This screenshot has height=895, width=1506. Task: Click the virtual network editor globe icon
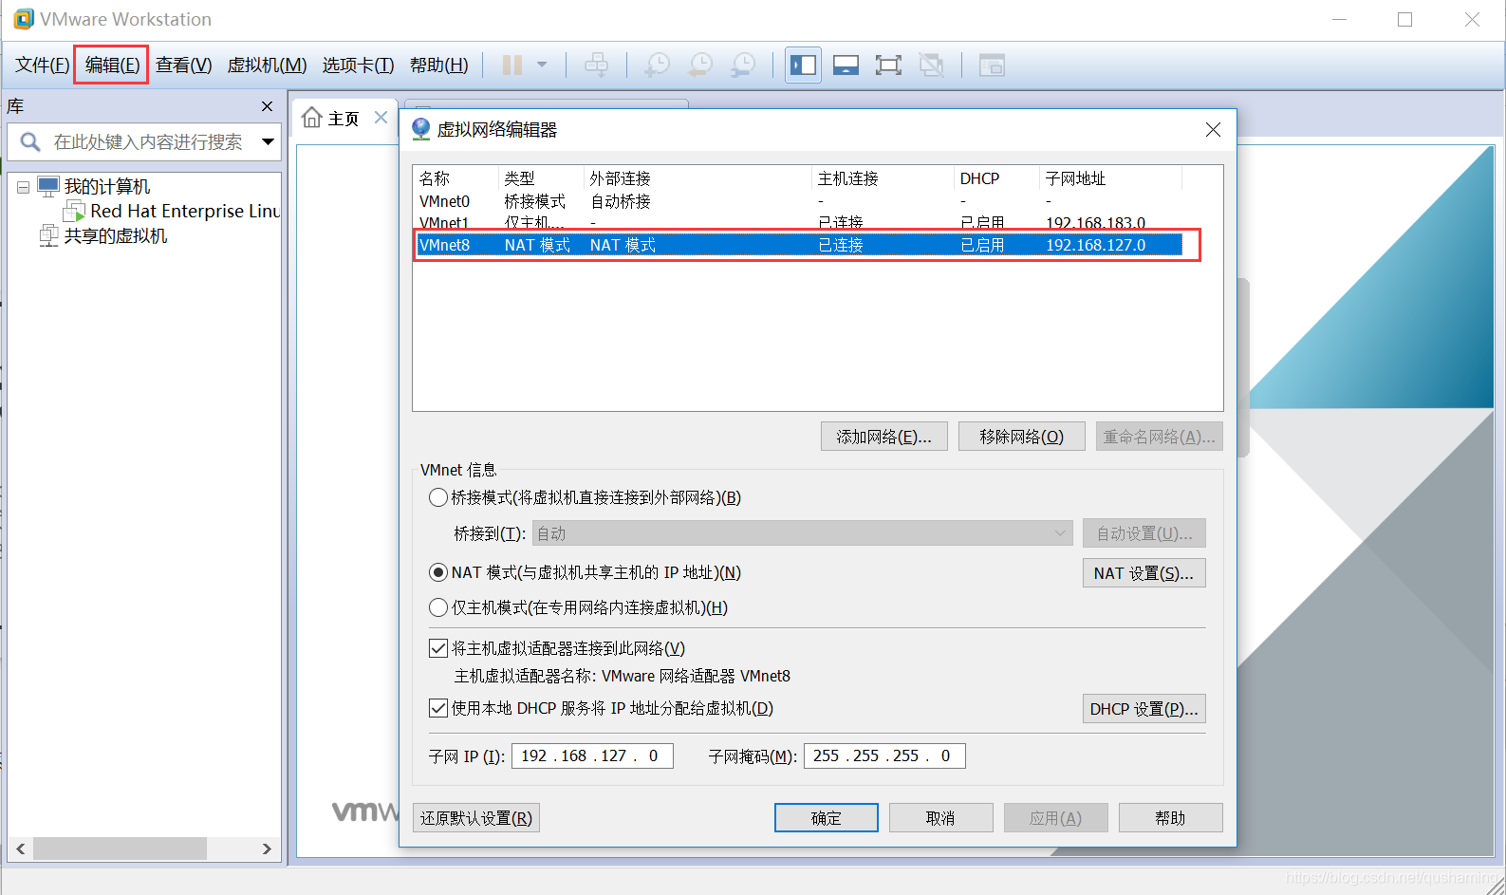click(x=420, y=129)
